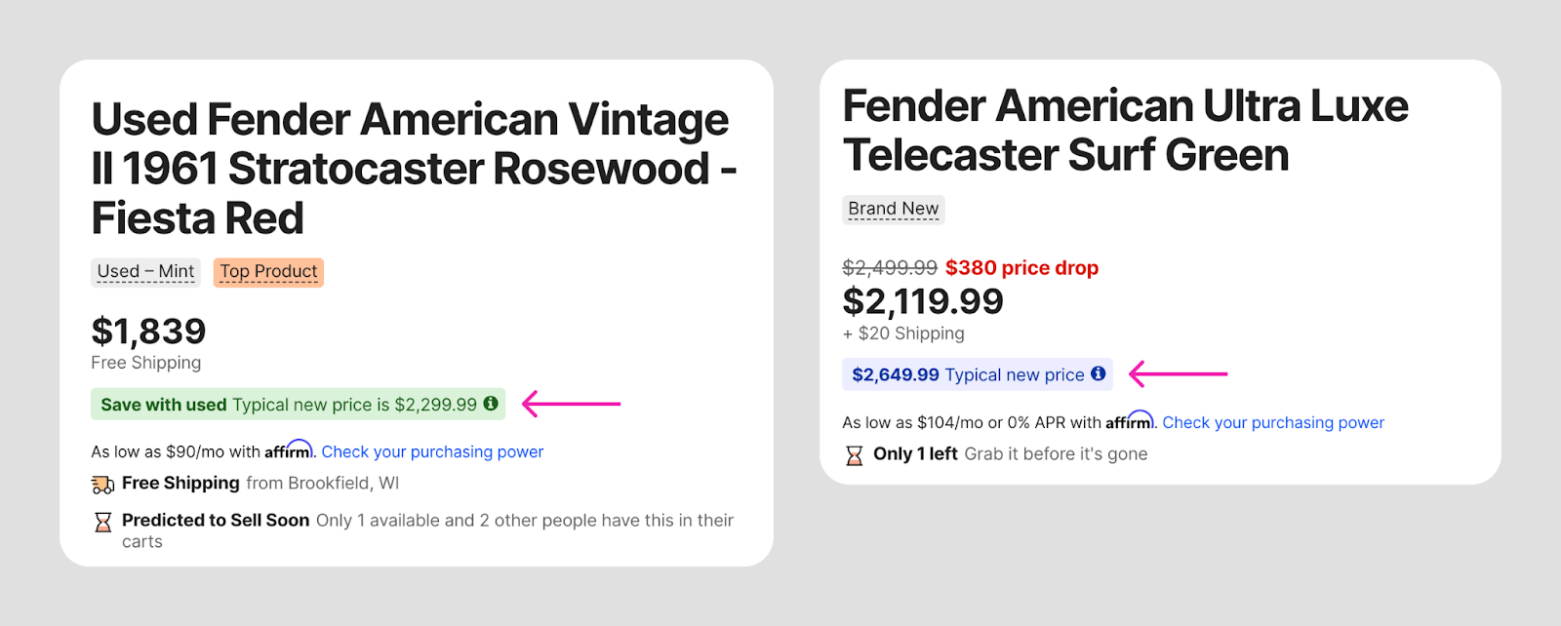Click the info icon in green Save with used badge
Image resolution: width=1561 pixels, height=626 pixels.
click(491, 403)
